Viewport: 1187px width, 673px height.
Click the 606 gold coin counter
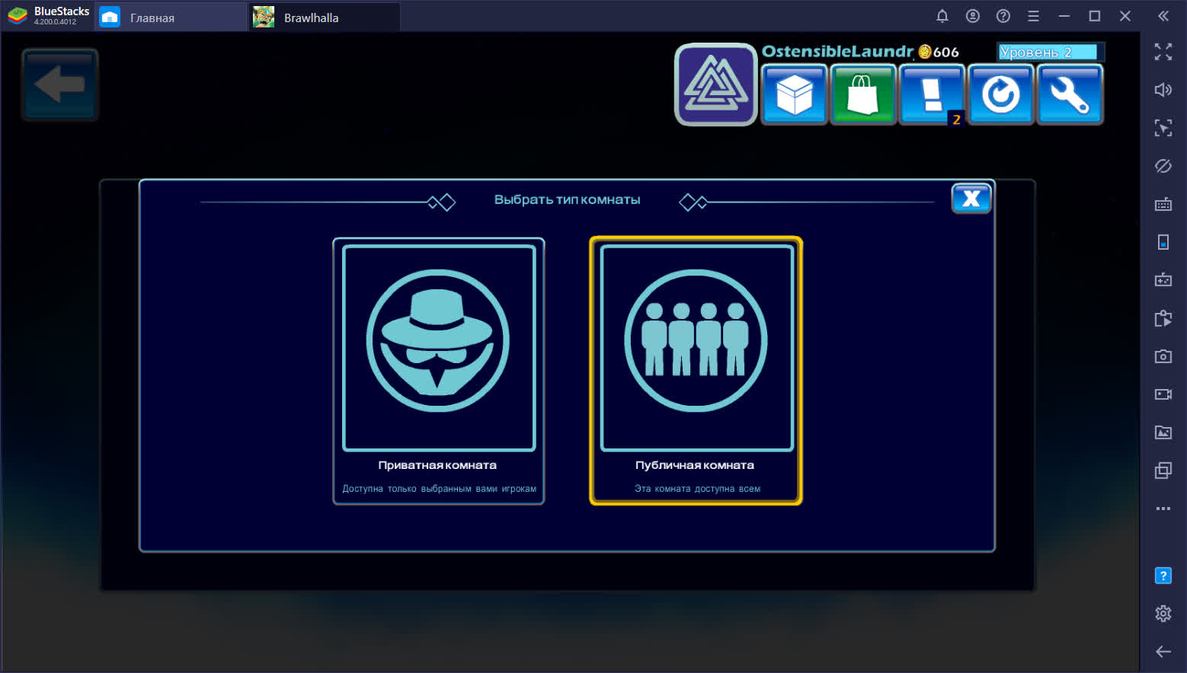click(x=939, y=52)
